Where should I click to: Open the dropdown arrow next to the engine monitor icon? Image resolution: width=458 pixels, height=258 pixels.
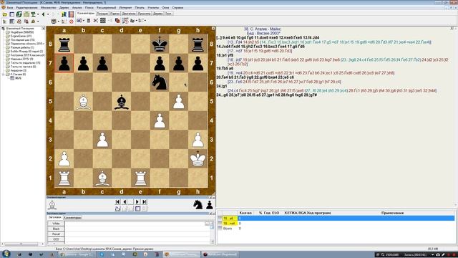click(x=59, y=21)
